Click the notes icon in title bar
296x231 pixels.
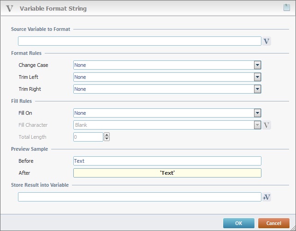point(286,7)
